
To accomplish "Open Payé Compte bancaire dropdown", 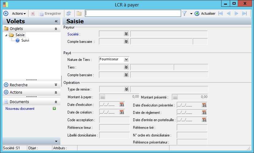I will click(126, 75).
